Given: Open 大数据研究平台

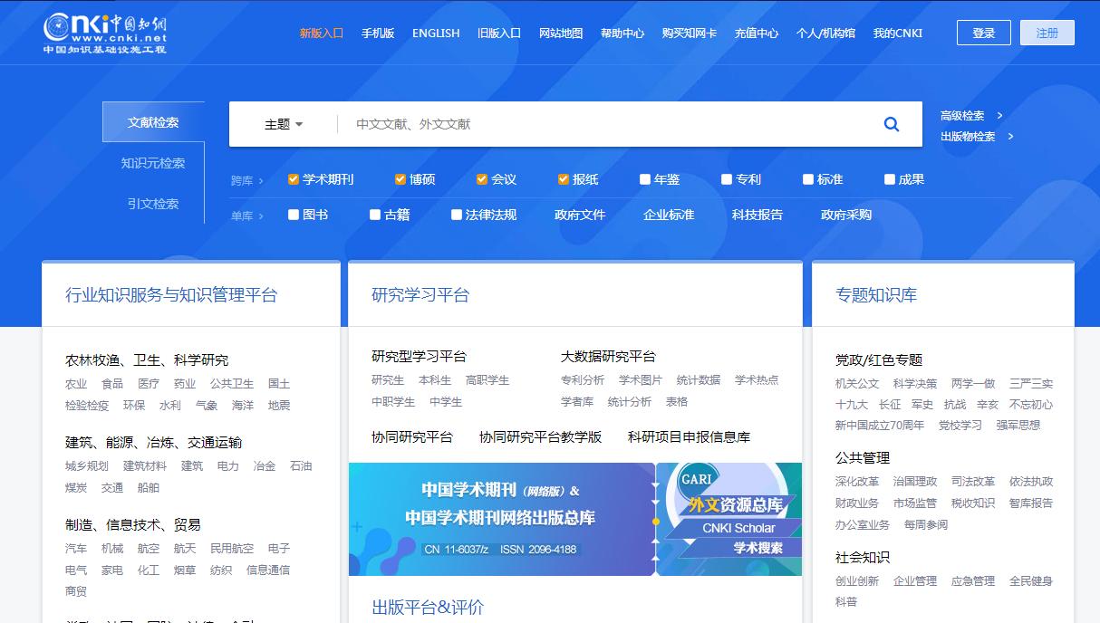Looking at the screenshot, I should pos(608,356).
